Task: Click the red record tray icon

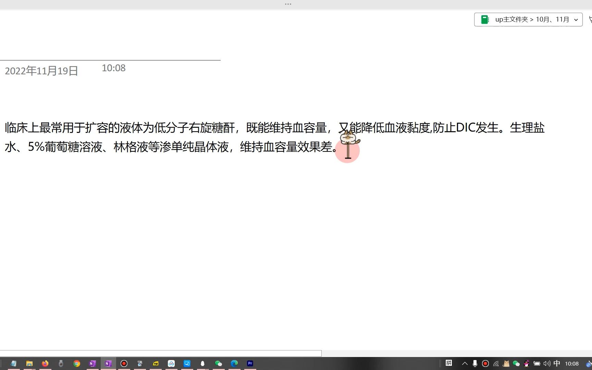Action: tap(485, 363)
